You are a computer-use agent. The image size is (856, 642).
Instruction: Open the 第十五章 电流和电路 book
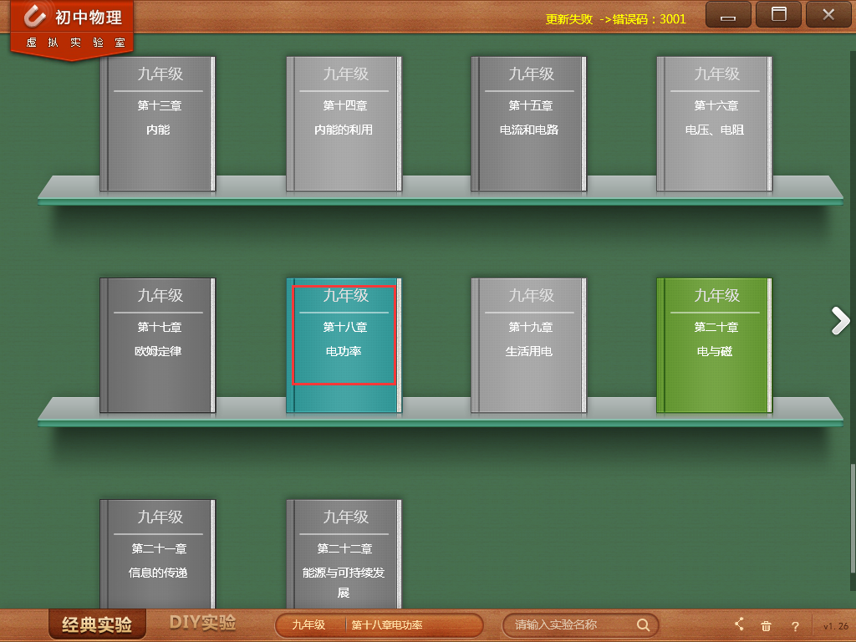tap(529, 124)
